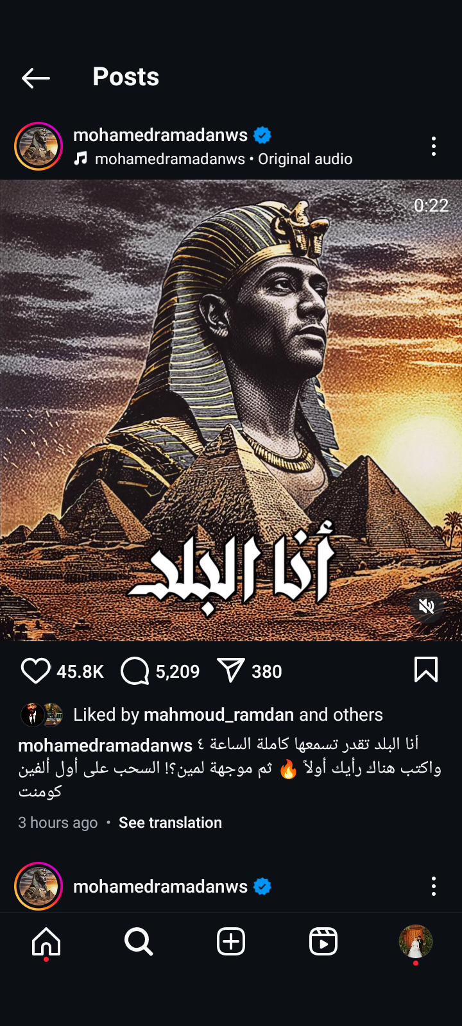Open the Reels tab icon

pyautogui.click(x=323, y=942)
